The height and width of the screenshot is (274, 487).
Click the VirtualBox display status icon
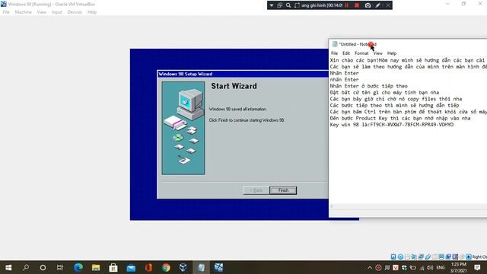(441, 256)
